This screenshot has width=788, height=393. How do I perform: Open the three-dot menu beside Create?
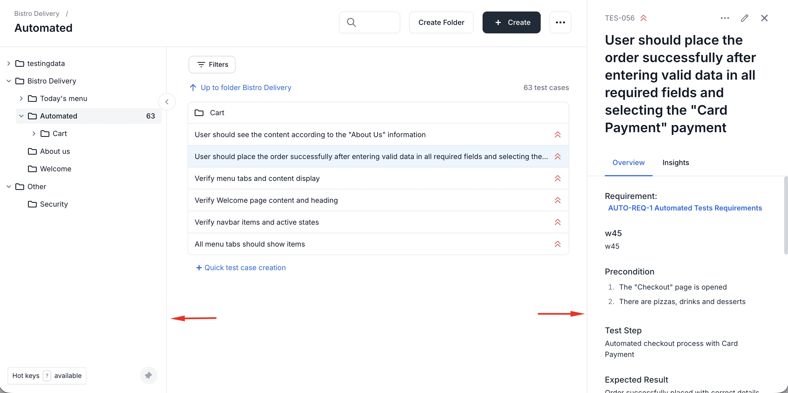point(560,22)
